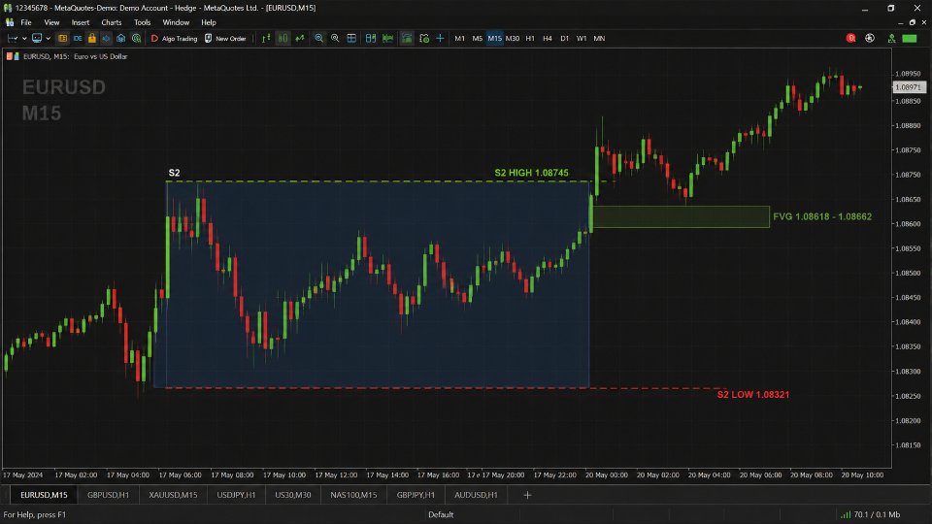
Task: Expand the new chart dropdown arrow
Action: click(24, 39)
